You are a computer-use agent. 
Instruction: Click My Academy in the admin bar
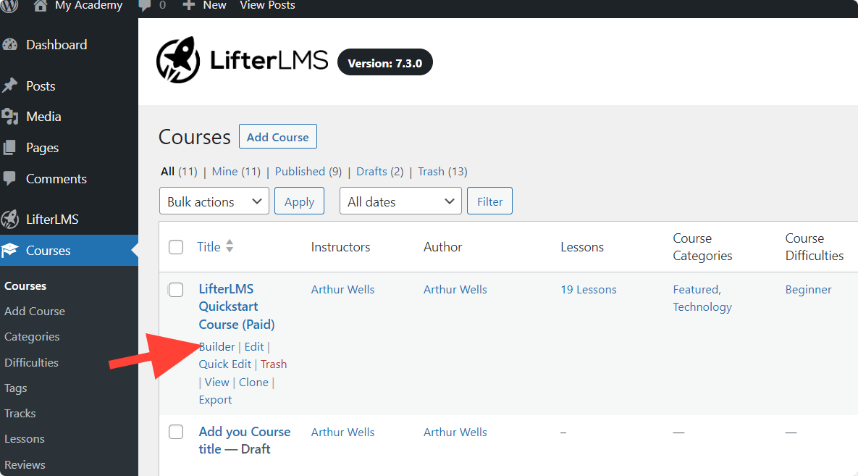pos(88,6)
